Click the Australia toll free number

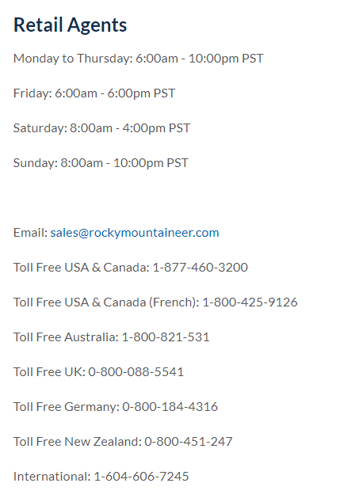click(166, 337)
